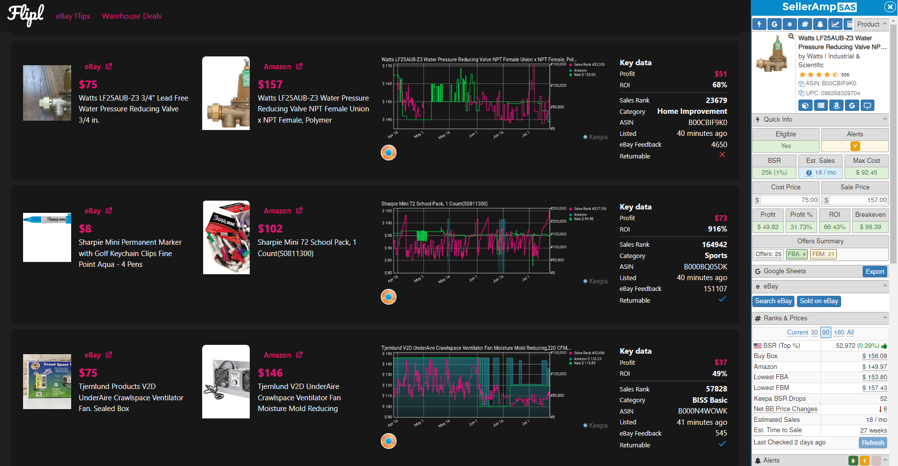Click the Sharpie Amazon product thumbnail

point(226,237)
